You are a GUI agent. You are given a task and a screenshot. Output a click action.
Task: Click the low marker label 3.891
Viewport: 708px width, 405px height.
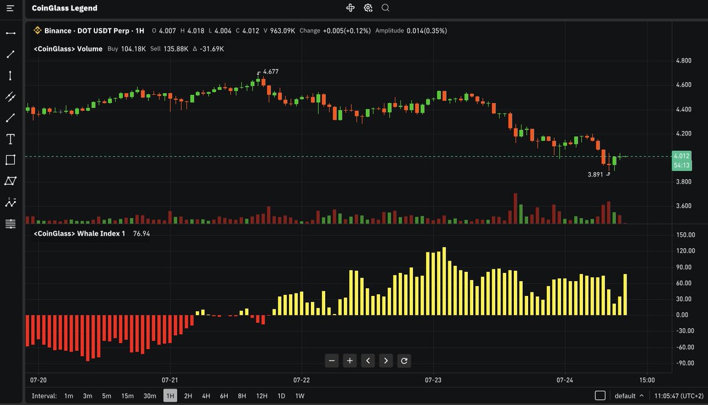tap(595, 174)
